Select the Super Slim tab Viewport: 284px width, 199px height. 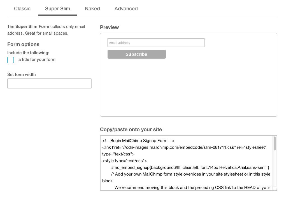tap(57, 9)
